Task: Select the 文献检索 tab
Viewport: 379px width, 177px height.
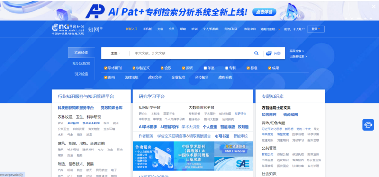Action: coord(81,53)
